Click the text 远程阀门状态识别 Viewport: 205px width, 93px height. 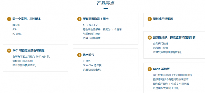click(23, 61)
